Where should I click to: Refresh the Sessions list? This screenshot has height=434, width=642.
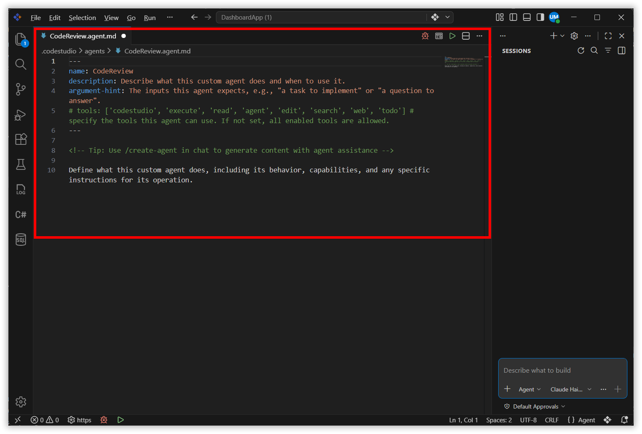(581, 50)
